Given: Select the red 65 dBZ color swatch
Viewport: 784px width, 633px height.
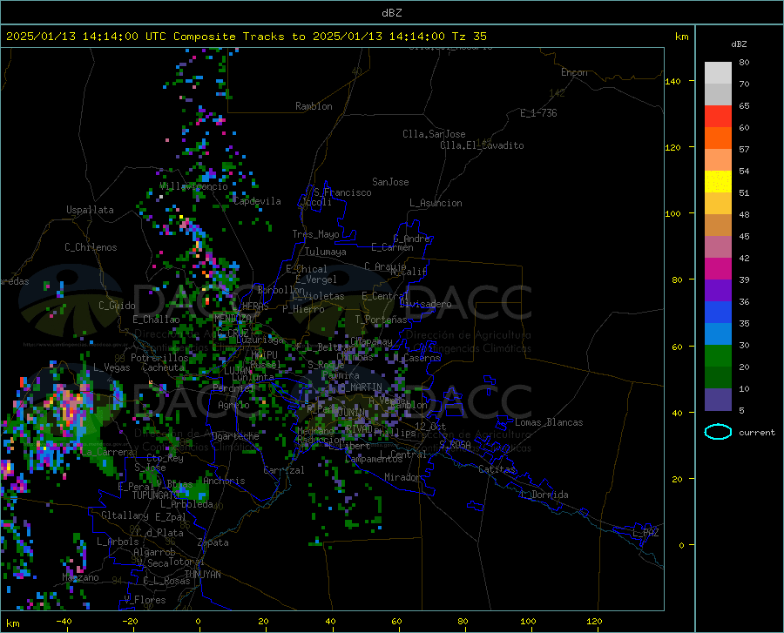Looking at the screenshot, I should click(x=718, y=117).
